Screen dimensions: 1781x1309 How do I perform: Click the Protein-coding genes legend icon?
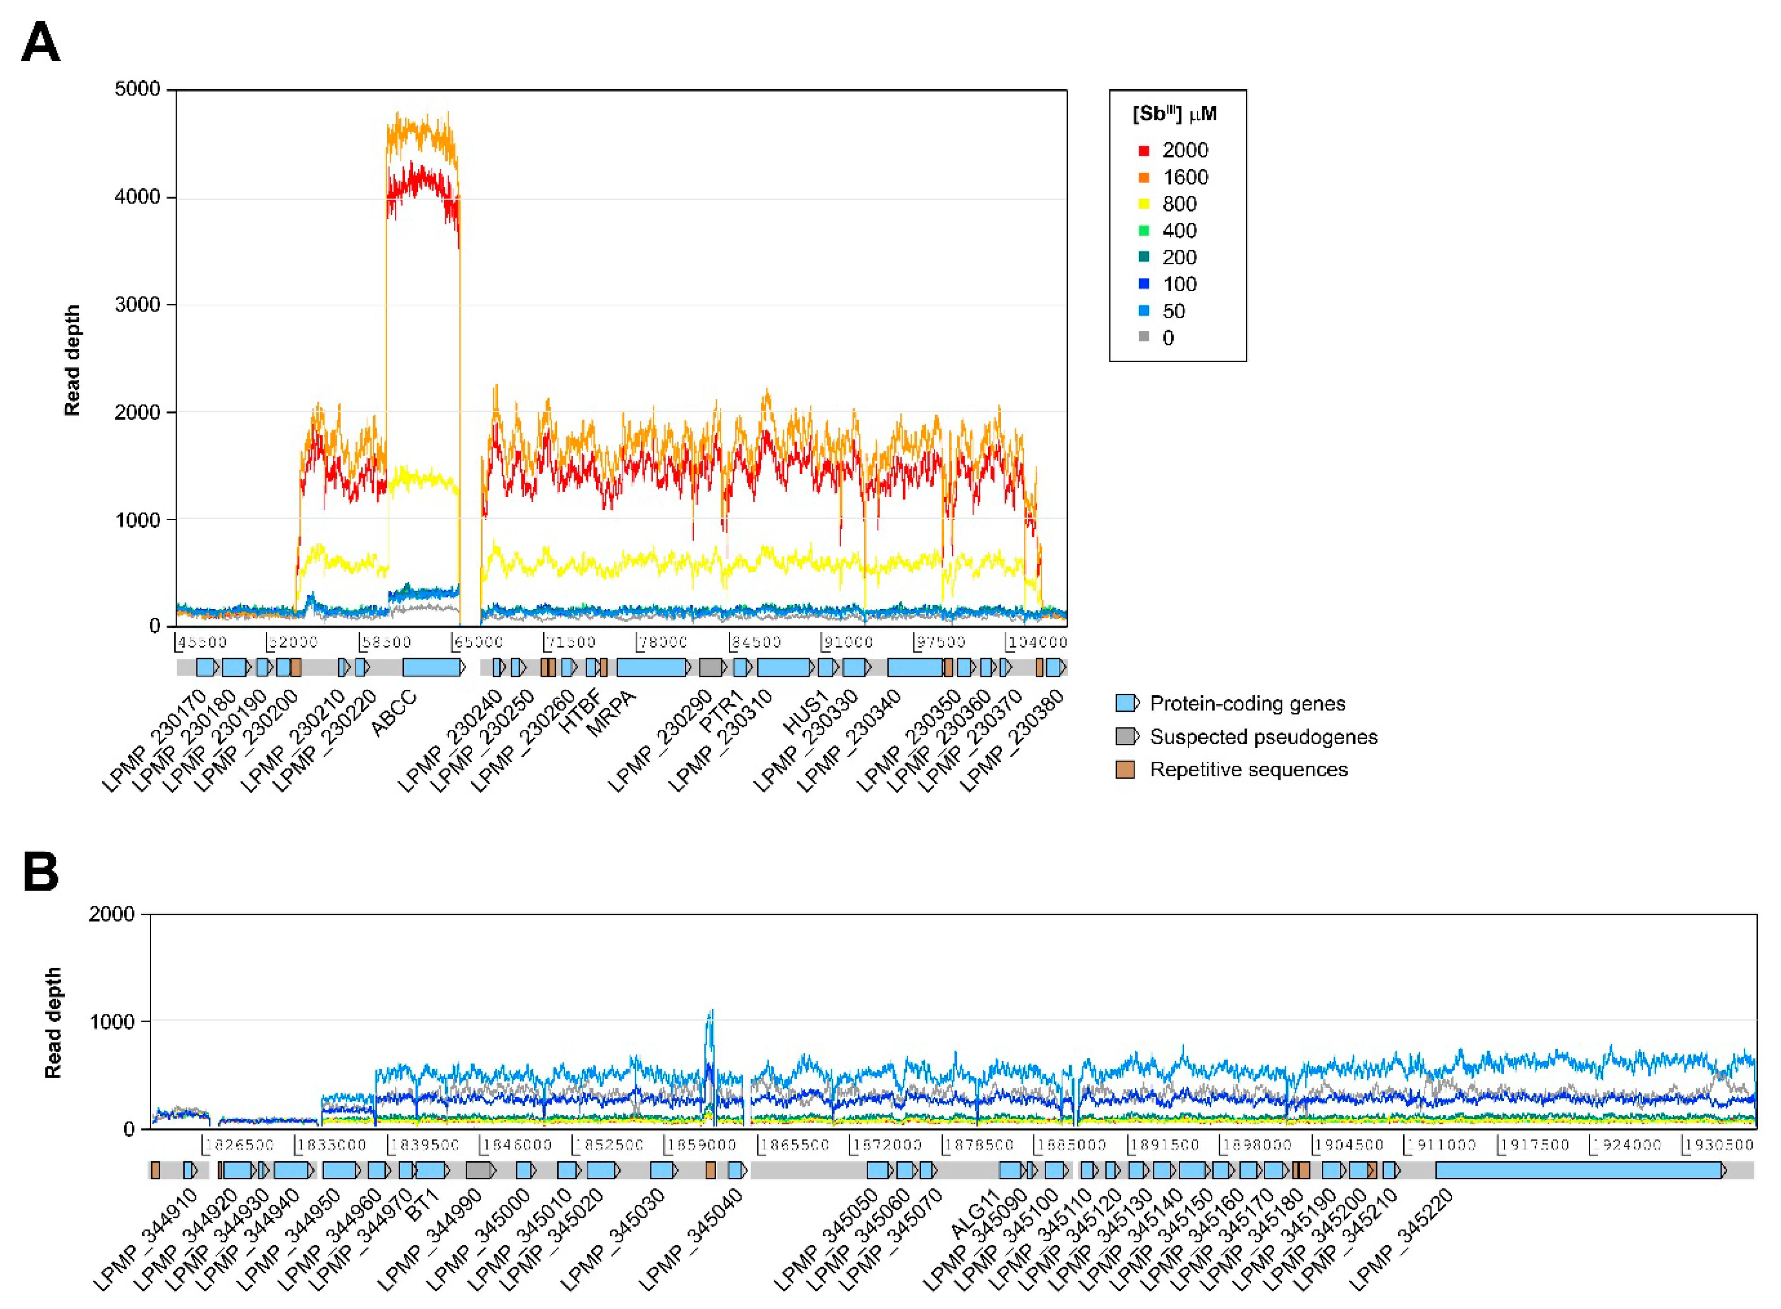[1127, 703]
